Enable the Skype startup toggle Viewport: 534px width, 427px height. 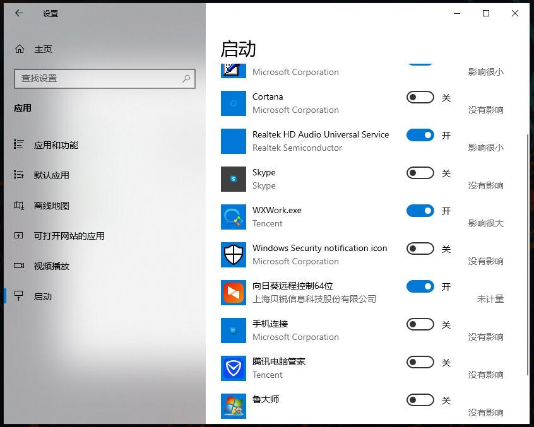(420, 173)
